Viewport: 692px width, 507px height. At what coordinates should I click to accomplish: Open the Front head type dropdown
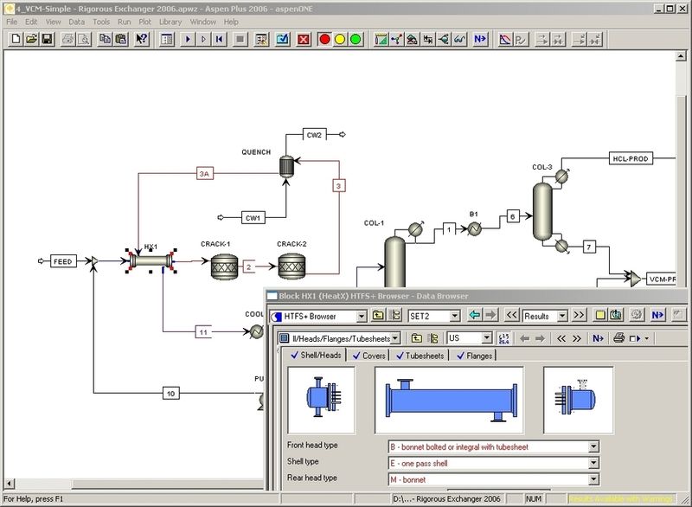click(595, 446)
